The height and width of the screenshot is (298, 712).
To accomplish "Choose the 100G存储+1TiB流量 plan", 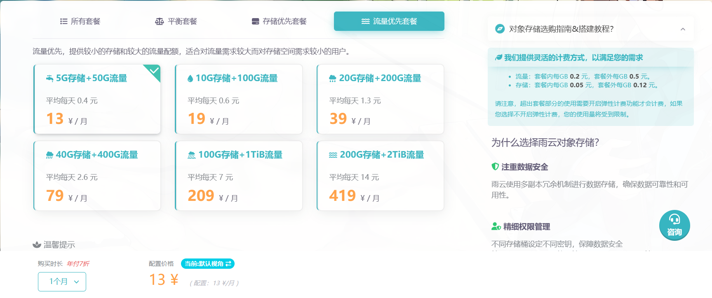I will point(239,176).
